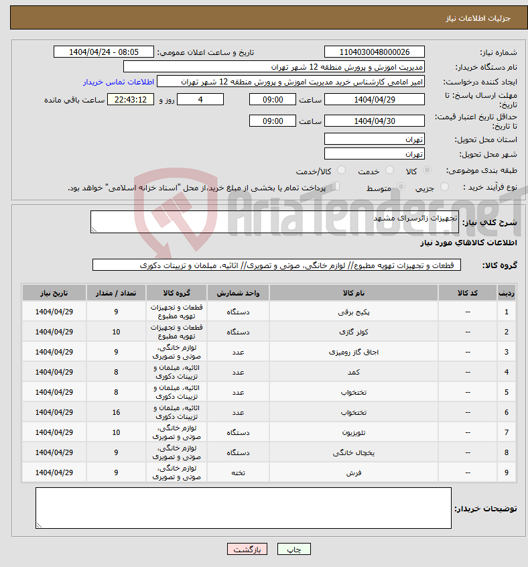This screenshot has width=528, height=567.
Task: Click the buyer organization name field
Action: click(274, 67)
